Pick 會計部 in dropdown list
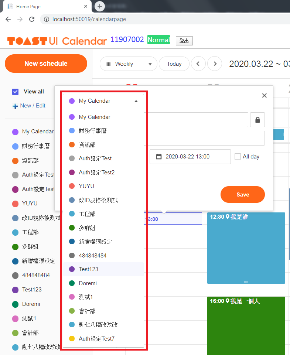The width and height of the screenshot is (290, 355). [103, 311]
